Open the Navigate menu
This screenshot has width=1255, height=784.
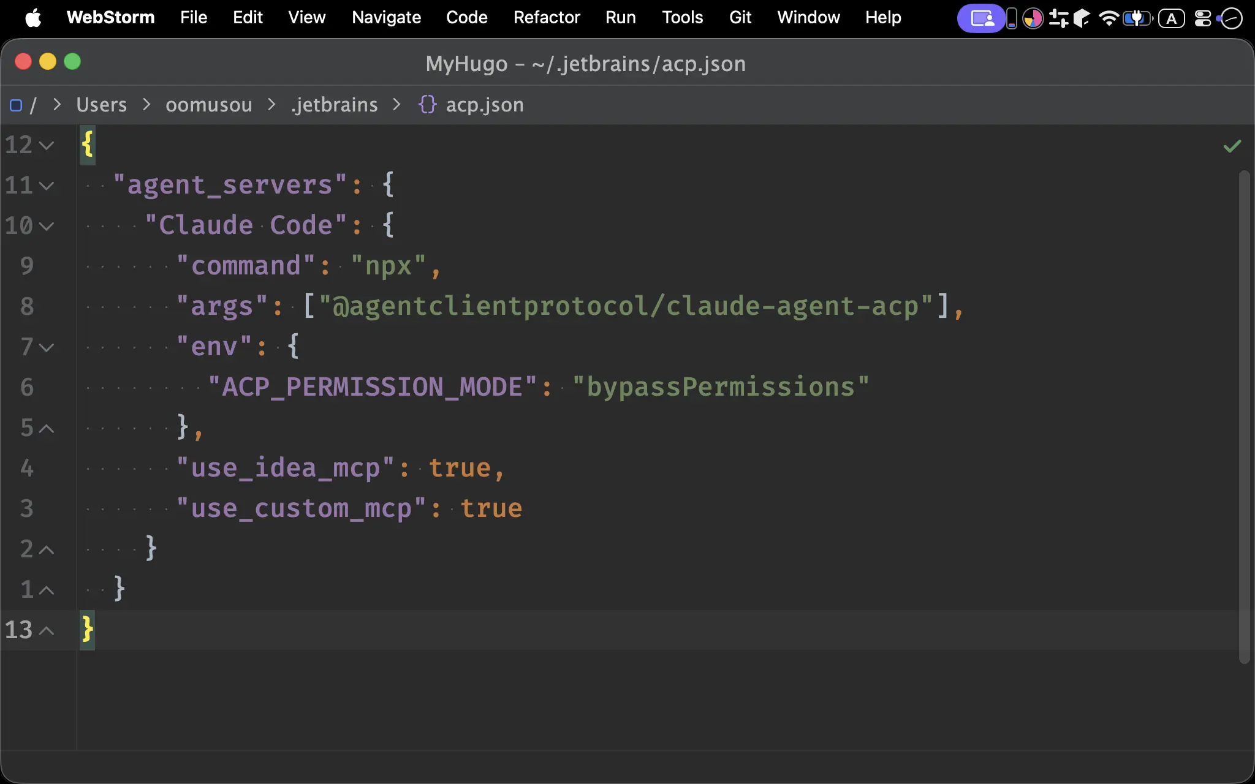point(386,17)
